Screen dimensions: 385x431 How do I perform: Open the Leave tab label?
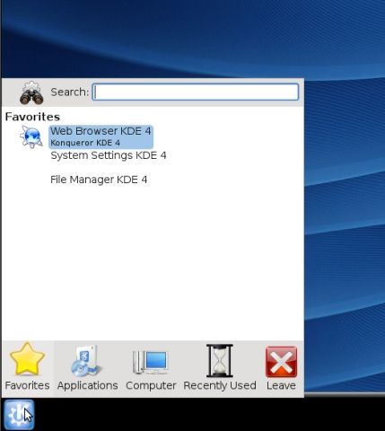coord(281,385)
